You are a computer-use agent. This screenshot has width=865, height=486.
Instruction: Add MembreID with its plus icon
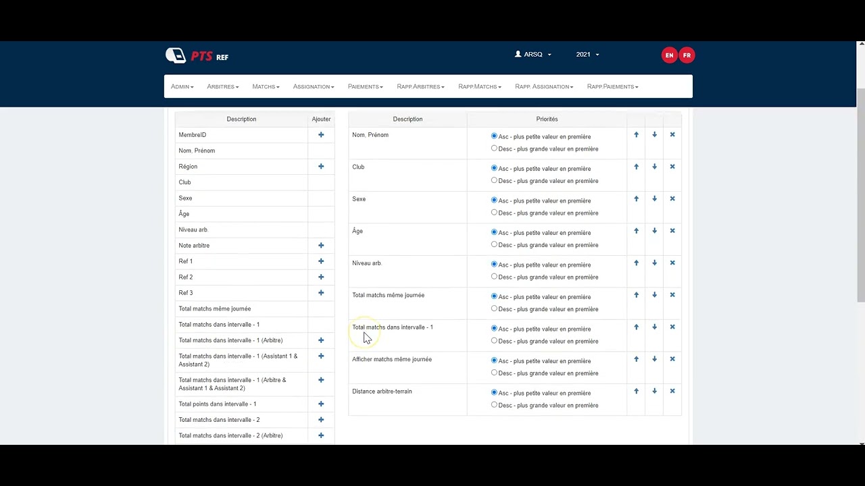pos(321,135)
